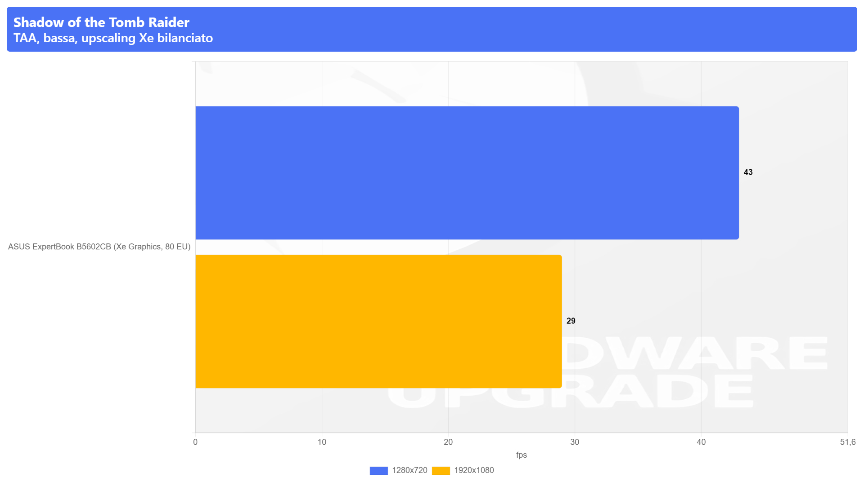Click the 40 tick label on axis

(x=701, y=442)
